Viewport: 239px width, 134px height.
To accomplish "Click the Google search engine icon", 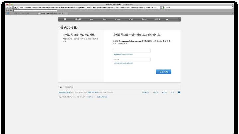I will point(163,7).
